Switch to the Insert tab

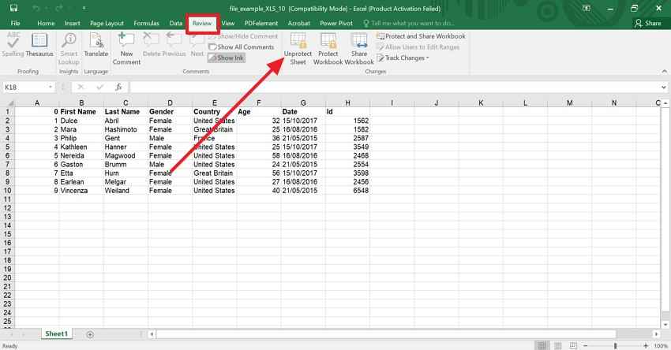73,23
